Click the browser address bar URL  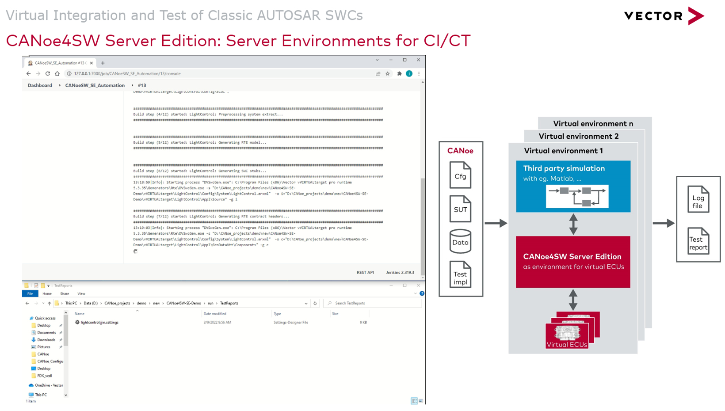click(x=127, y=74)
